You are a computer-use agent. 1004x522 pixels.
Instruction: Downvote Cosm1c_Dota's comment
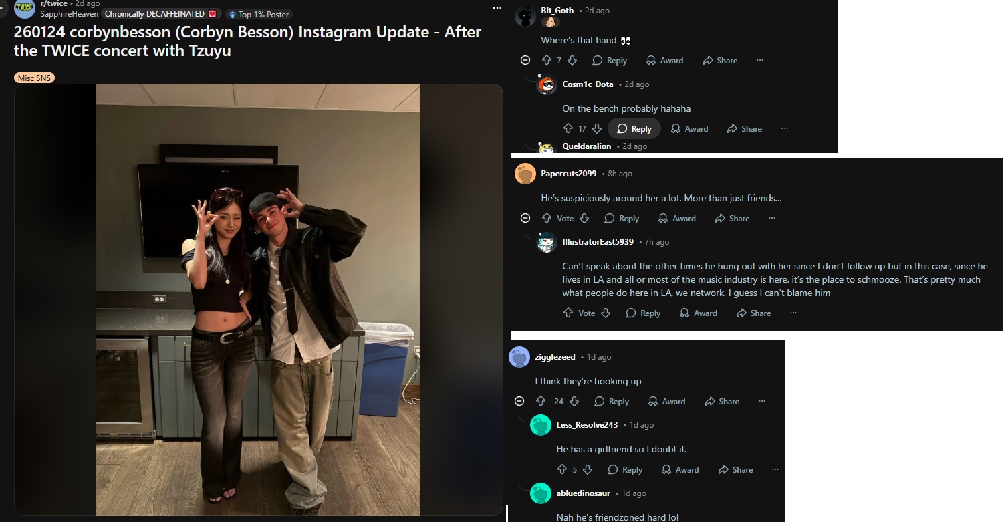597,128
